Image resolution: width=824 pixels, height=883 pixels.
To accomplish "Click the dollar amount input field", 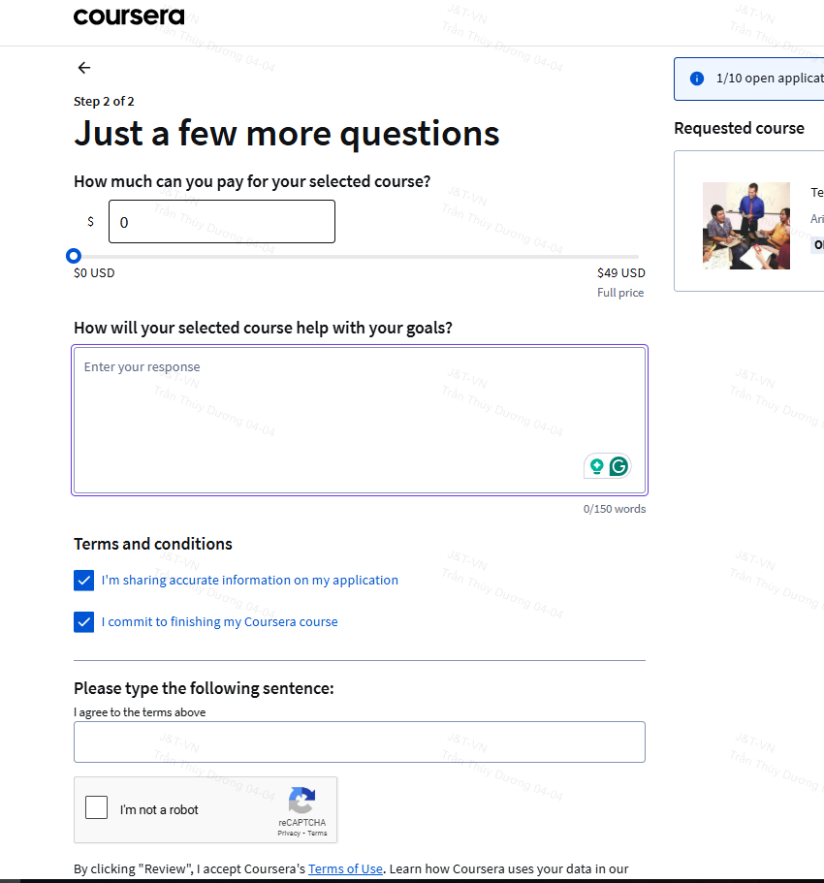I will click(x=222, y=222).
